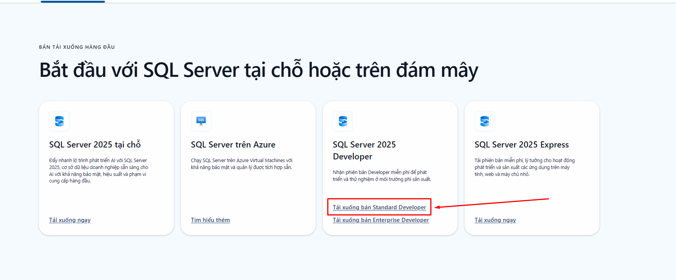Click description starting Đẩy nhanh lộ trình phát triển
676x280 pixels.
pos(99,171)
